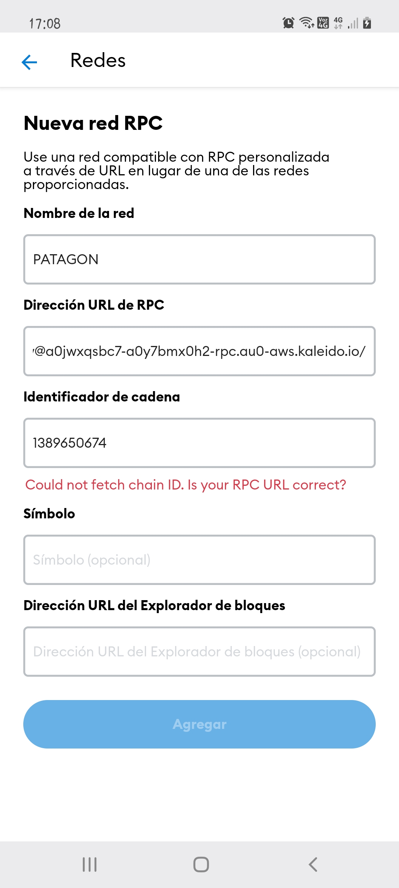Tap the clock showing 17:08
The width and height of the screenshot is (399, 888).
pyautogui.click(x=45, y=23)
